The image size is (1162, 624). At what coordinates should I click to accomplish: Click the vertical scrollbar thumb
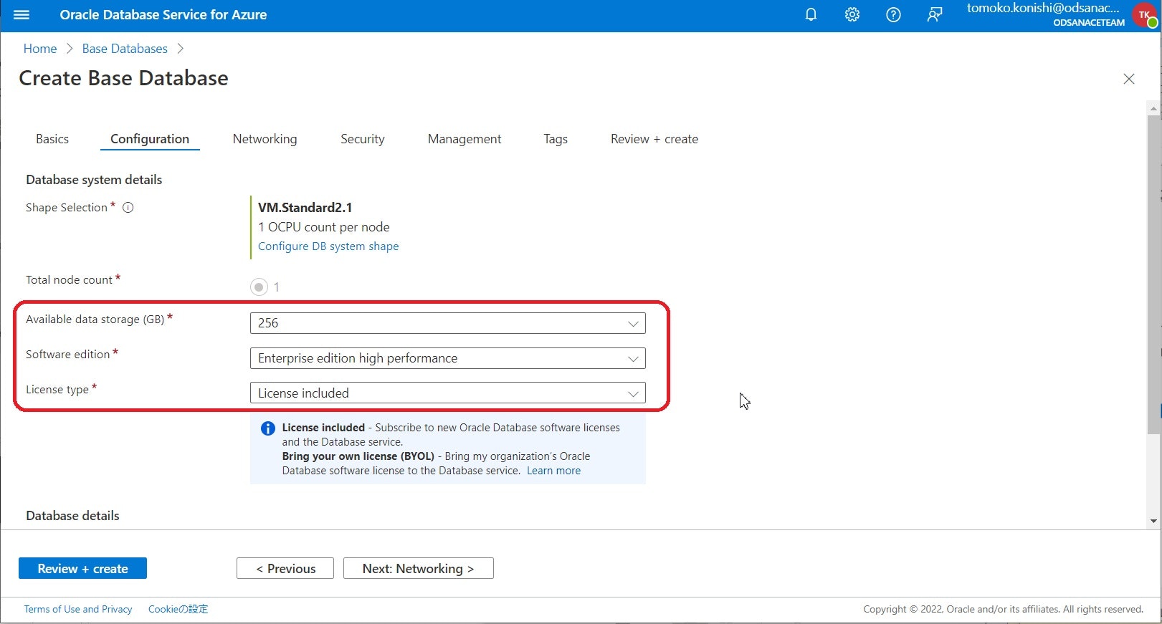pos(1153,274)
